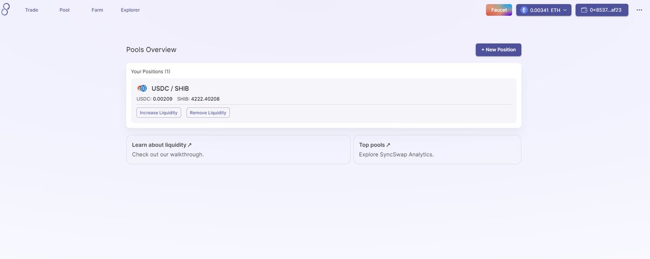650x259 pixels.
Task: Open wallet address 0x8537...af23
Action: 602,10
